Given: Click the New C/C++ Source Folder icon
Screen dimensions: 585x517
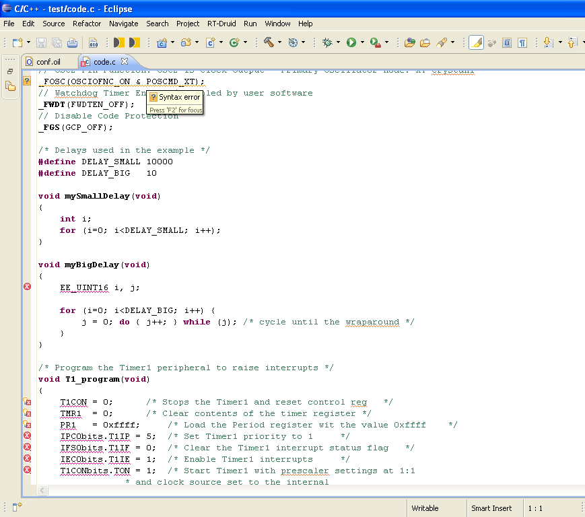Looking at the screenshot, I should (x=186, y=42).
